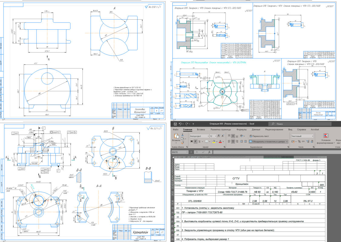
Task: Decrease the cell indent
Action: click(242, 142)
